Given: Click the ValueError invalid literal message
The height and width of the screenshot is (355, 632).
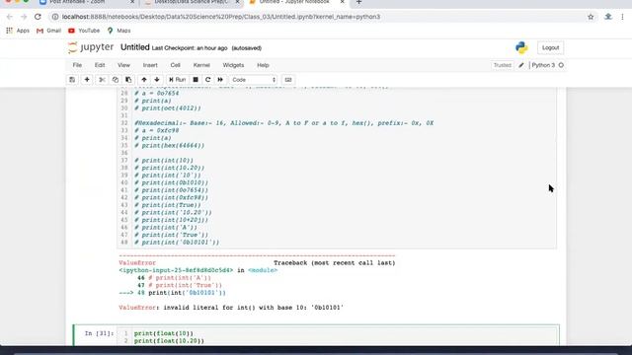Looking at the screenshot, I should click(231, 308).
